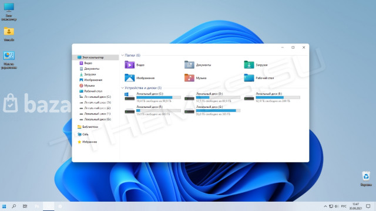Collapse the Устройства и диски (5) group
Screen dimensions: 376x211
pyautogui.click(x=123, y=88)
